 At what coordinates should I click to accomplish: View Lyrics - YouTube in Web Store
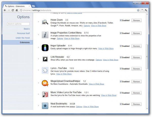click(x=64, y=74)
